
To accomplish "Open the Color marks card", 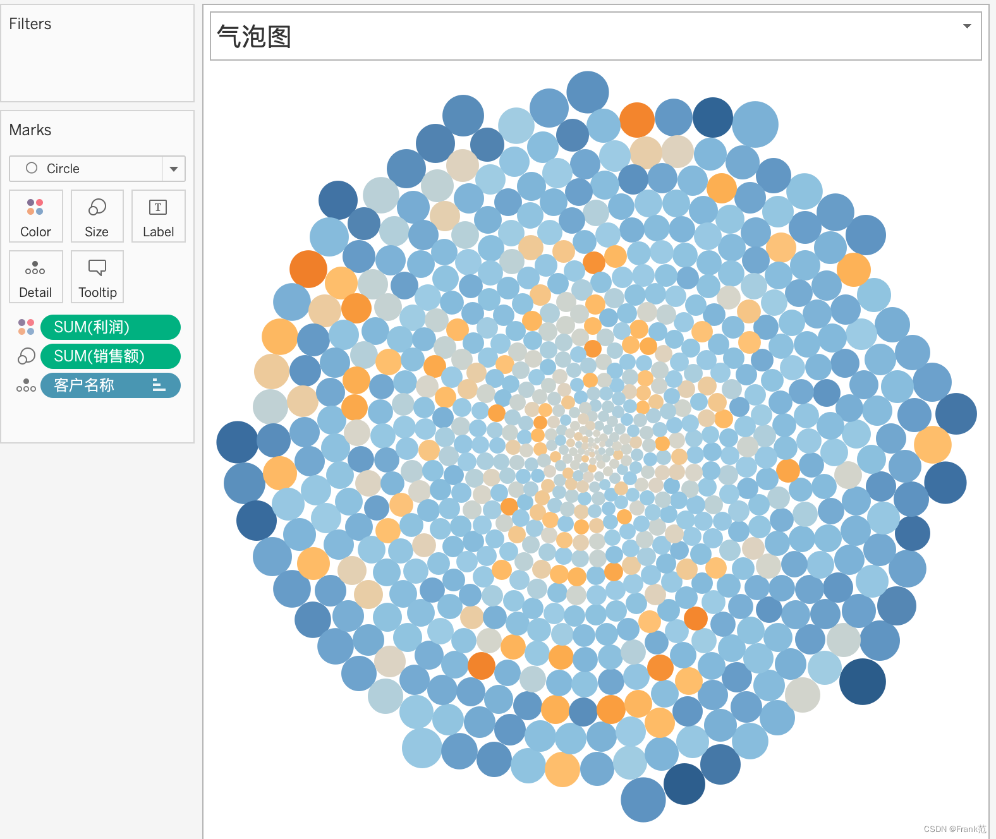I will point(36,216).
